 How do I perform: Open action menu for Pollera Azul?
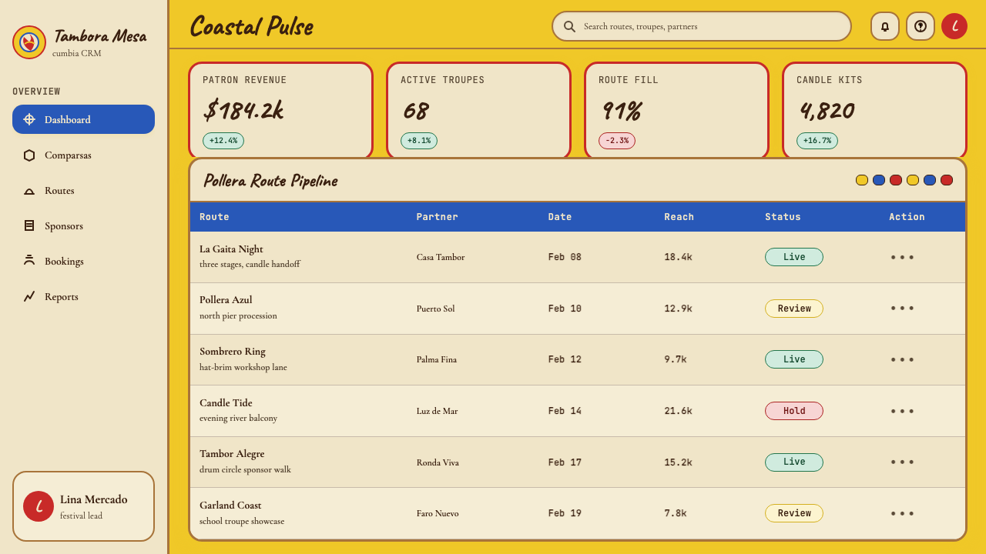pos(902,309)
